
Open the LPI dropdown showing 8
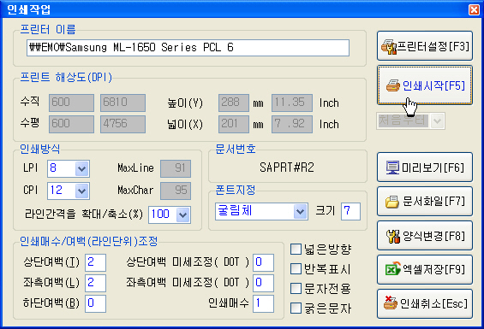(x=81, y=168)
